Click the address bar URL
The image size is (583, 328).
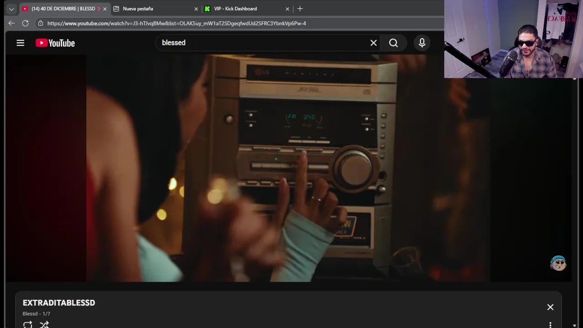[x=177, y=23]
